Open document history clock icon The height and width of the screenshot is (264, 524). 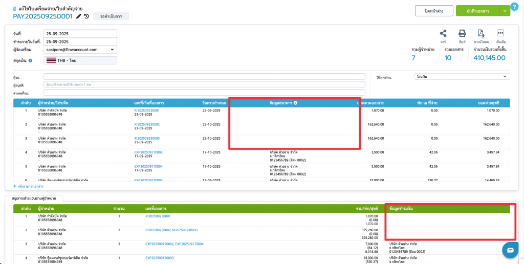click(86, 16)
